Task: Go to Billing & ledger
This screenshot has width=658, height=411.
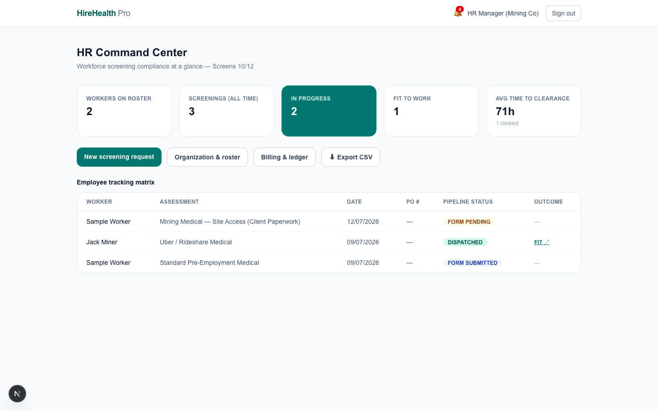Action: [x=285, y=157]
